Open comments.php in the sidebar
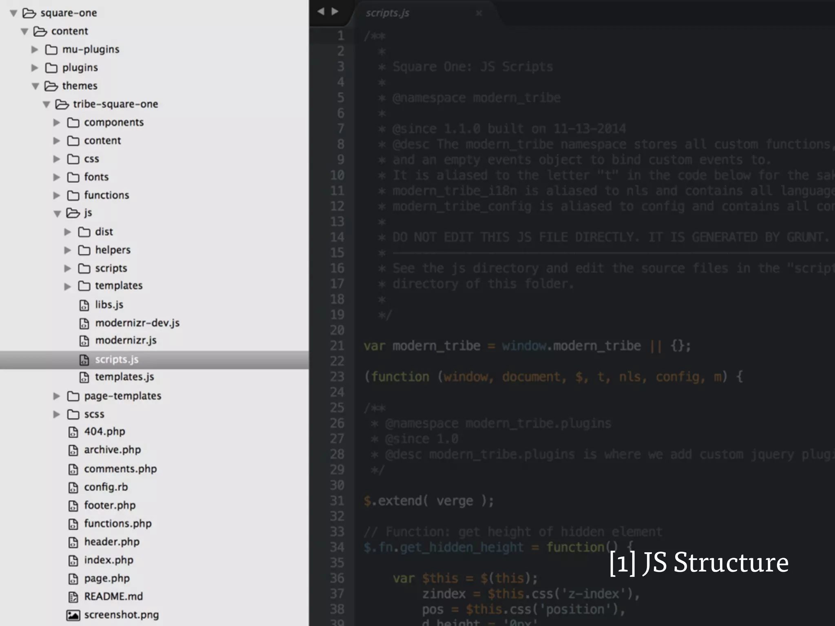 (120, 469)
